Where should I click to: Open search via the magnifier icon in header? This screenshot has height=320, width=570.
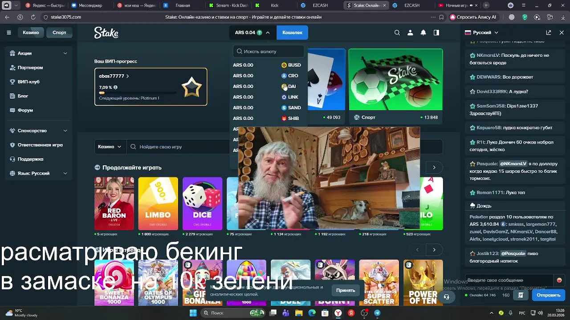[x=397, y=32]
